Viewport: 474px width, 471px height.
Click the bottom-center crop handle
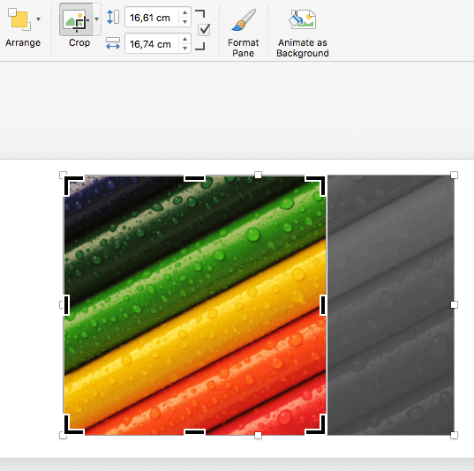[195, 431]
